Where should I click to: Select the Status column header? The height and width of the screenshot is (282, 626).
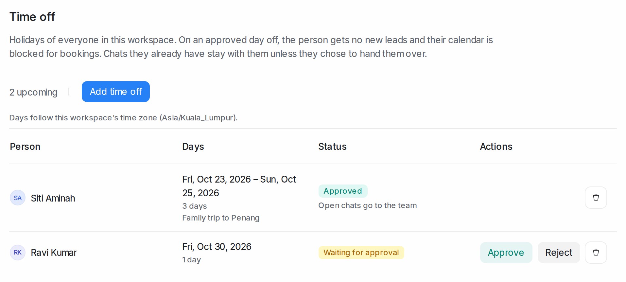pyautogui.click(x=332, y=147)
